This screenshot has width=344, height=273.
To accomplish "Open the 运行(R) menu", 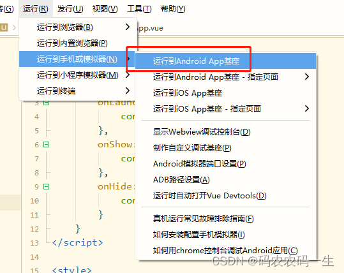I will [x=36, y=9].
